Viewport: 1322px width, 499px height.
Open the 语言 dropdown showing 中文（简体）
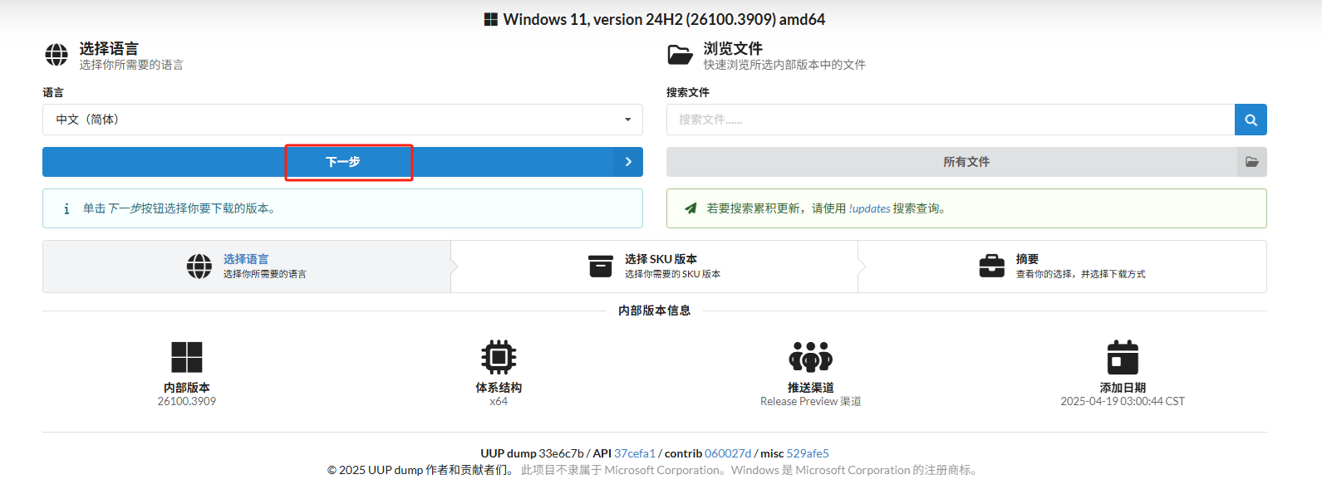tap(342, 120)
